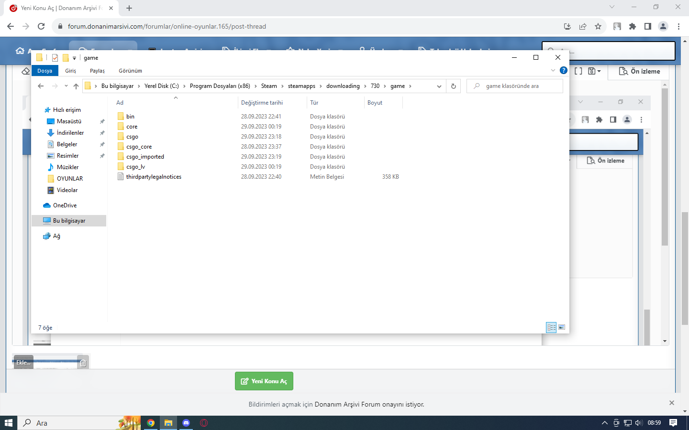This screenshot has width=689, height=430.
Task: Open Videolar in navigation pane
Action: pos(67,190)
